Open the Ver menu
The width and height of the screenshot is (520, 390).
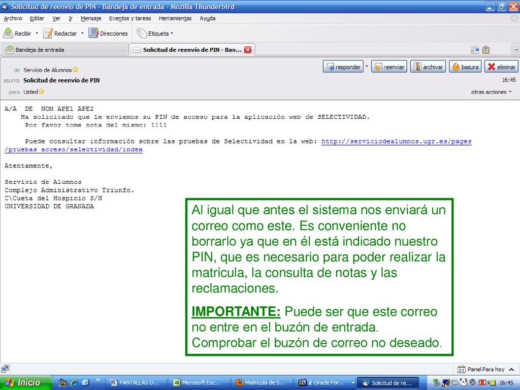pos(56,18)
